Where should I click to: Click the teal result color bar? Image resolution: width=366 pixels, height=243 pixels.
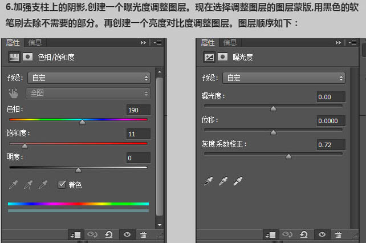[78, 210]
